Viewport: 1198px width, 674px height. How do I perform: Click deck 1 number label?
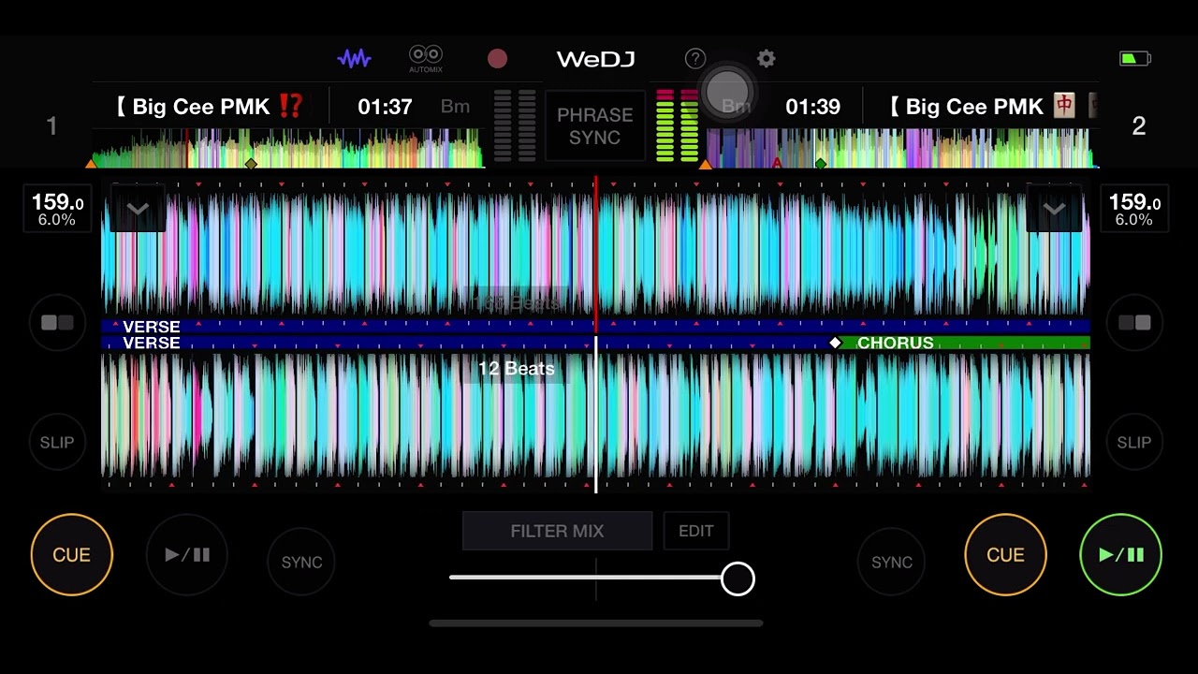point(52,125)
